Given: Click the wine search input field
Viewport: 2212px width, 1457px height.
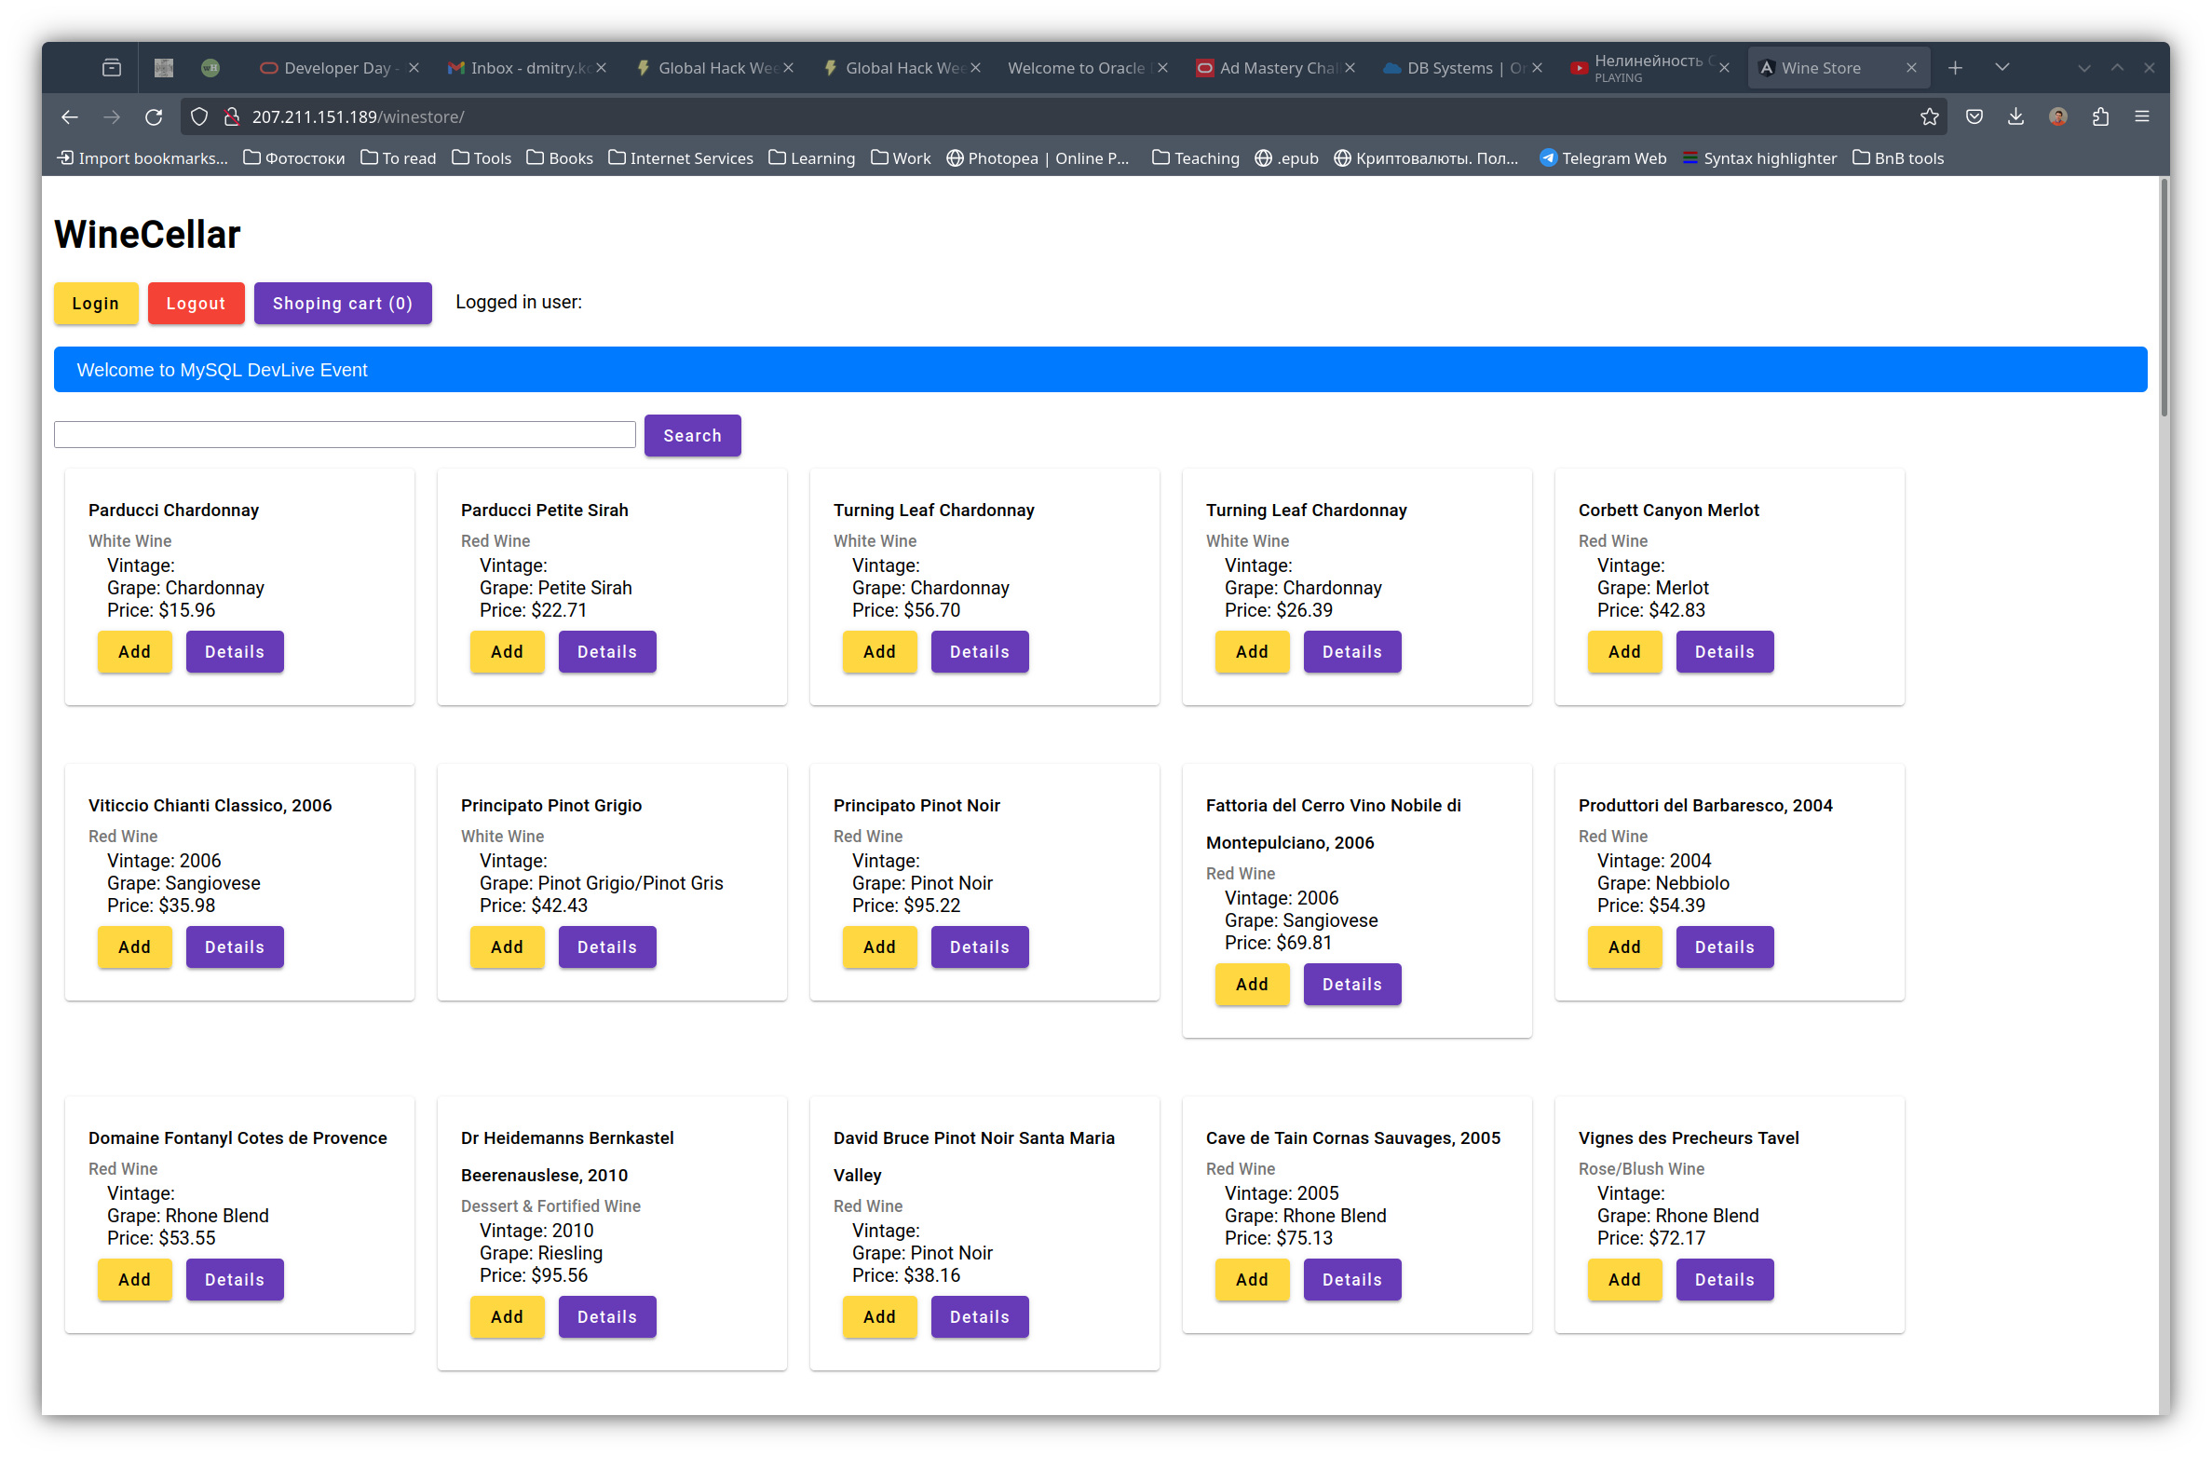Looking at the screenshot, I should coord(345,435).
